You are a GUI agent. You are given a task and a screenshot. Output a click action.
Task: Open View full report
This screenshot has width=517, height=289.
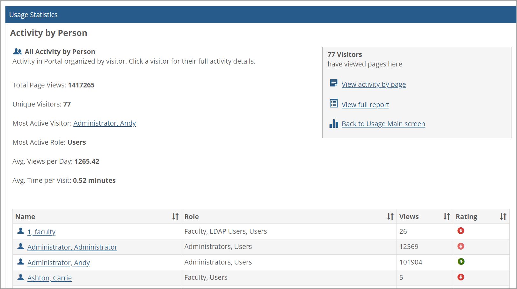(365, 104)
